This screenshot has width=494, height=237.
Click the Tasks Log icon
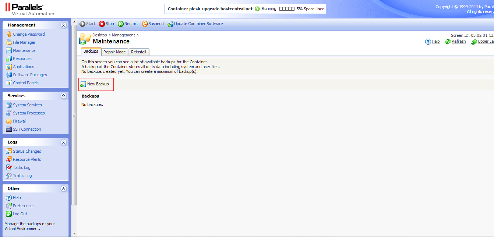9,167
